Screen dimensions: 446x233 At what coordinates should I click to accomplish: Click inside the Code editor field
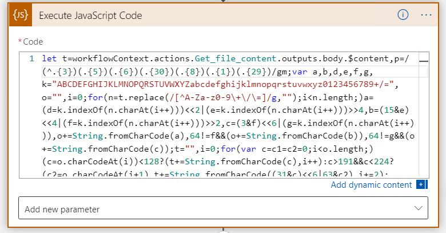(224, 115)
